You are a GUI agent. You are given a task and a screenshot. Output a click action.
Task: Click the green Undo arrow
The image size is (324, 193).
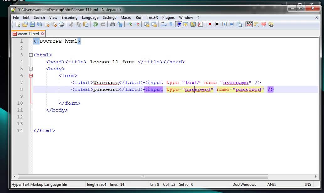[x=95, y=24]
